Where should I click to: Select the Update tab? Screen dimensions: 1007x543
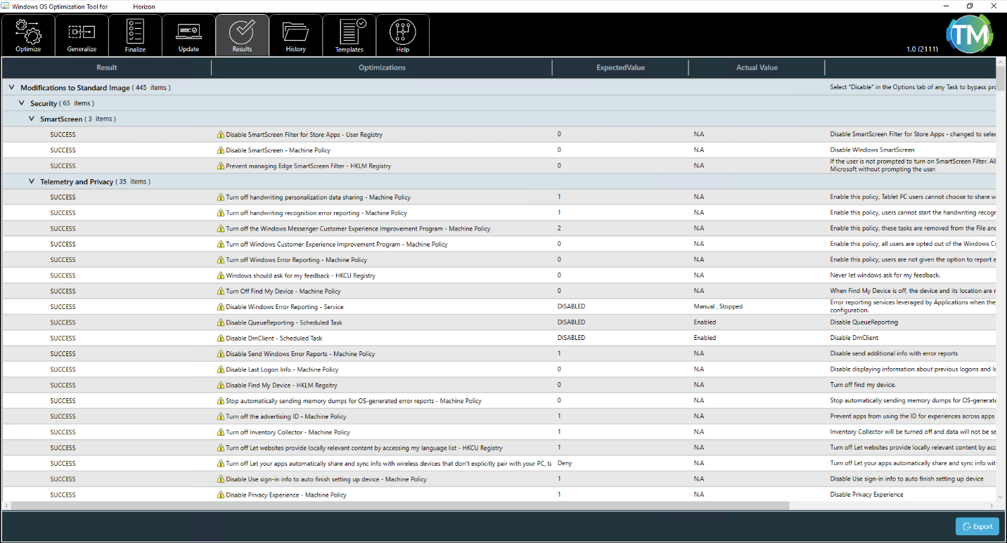pos(188,35)
